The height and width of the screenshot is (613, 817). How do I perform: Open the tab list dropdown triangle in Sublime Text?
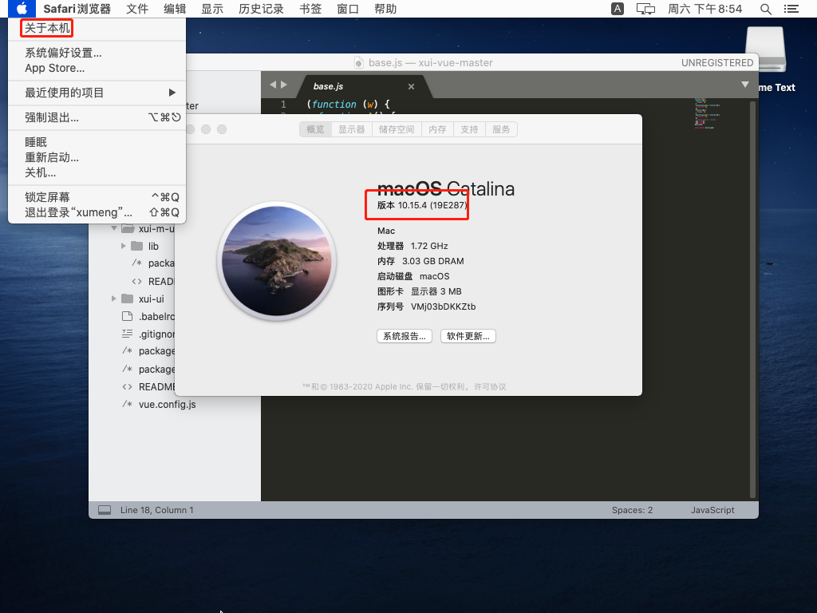(745, 85)
